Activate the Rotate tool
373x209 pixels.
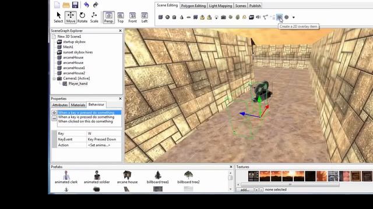(82, 17)
